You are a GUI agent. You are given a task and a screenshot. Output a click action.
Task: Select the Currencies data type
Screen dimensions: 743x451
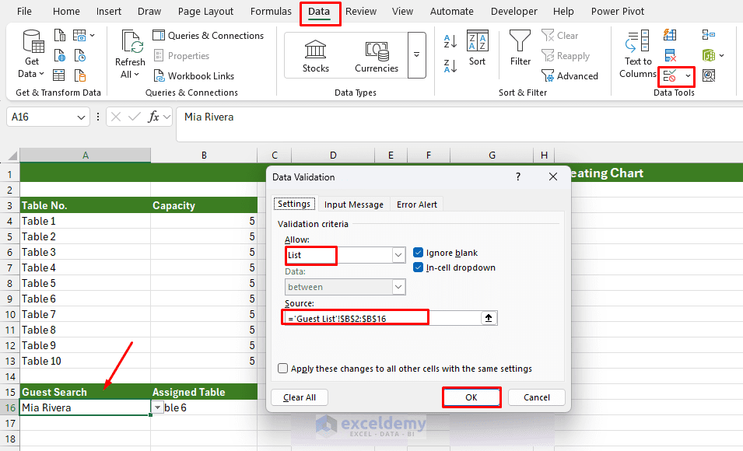tap(377, 55)
